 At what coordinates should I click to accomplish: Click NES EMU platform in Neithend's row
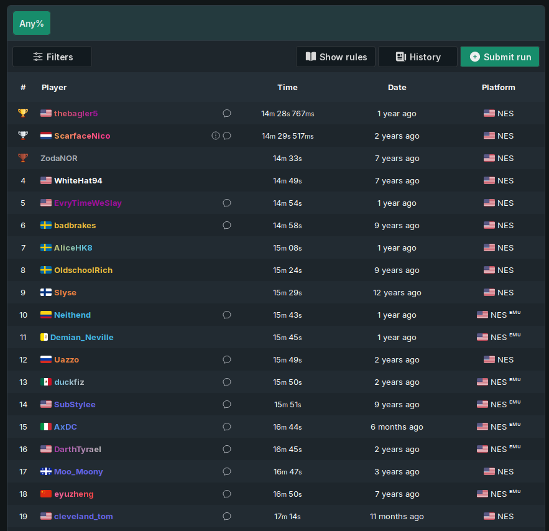tap(499, 315)
